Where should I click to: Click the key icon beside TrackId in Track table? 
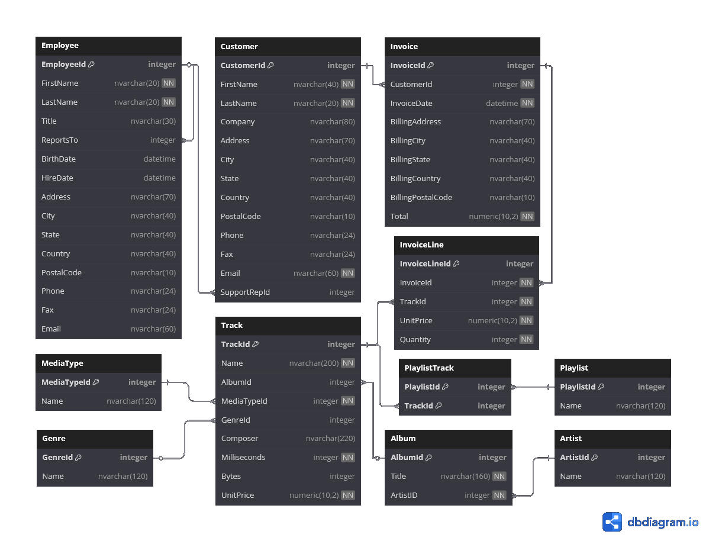255,344
